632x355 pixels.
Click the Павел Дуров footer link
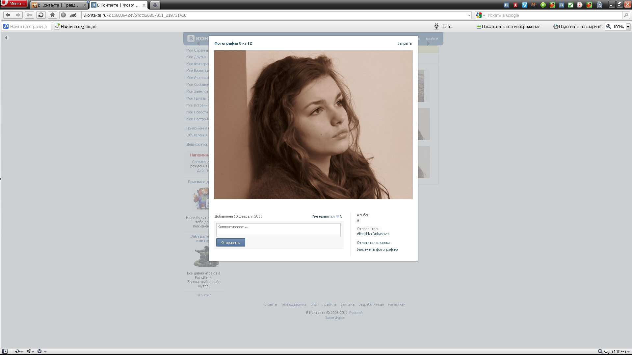[334, 318]
